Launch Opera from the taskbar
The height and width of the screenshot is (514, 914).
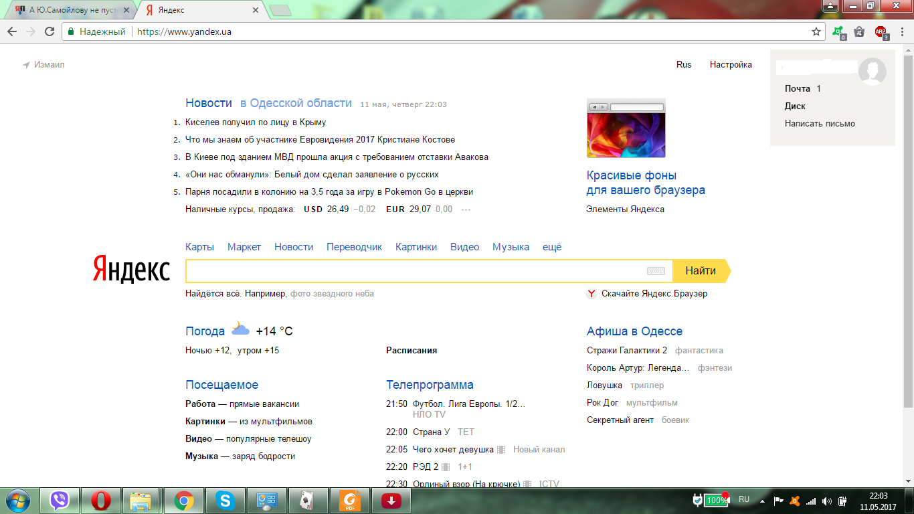[x=101, y=500]
